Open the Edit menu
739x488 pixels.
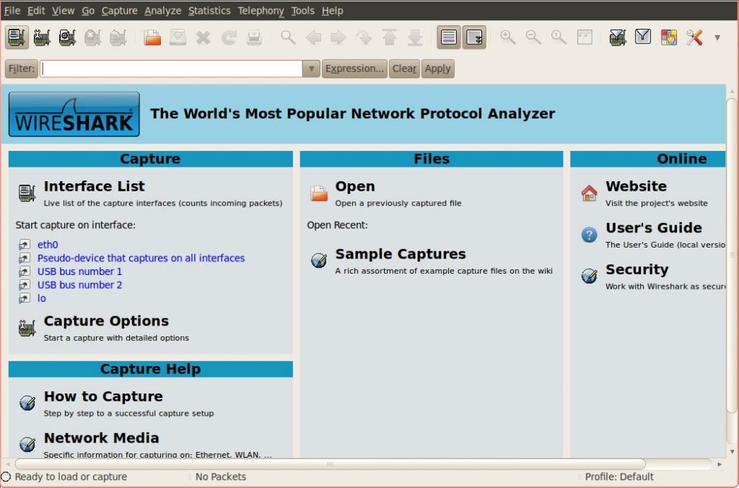(36, 10)
